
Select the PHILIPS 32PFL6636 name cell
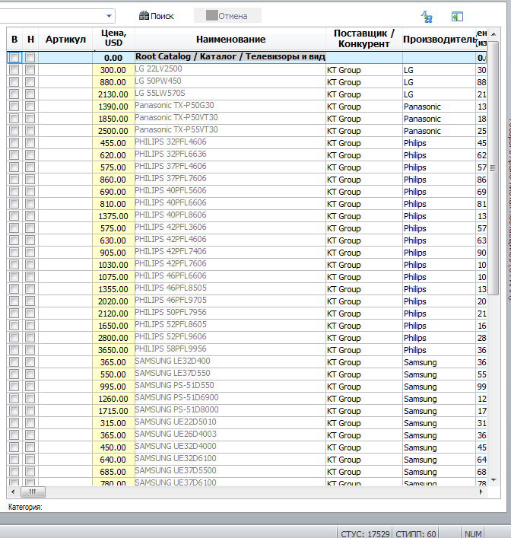(x=230, y=154)
